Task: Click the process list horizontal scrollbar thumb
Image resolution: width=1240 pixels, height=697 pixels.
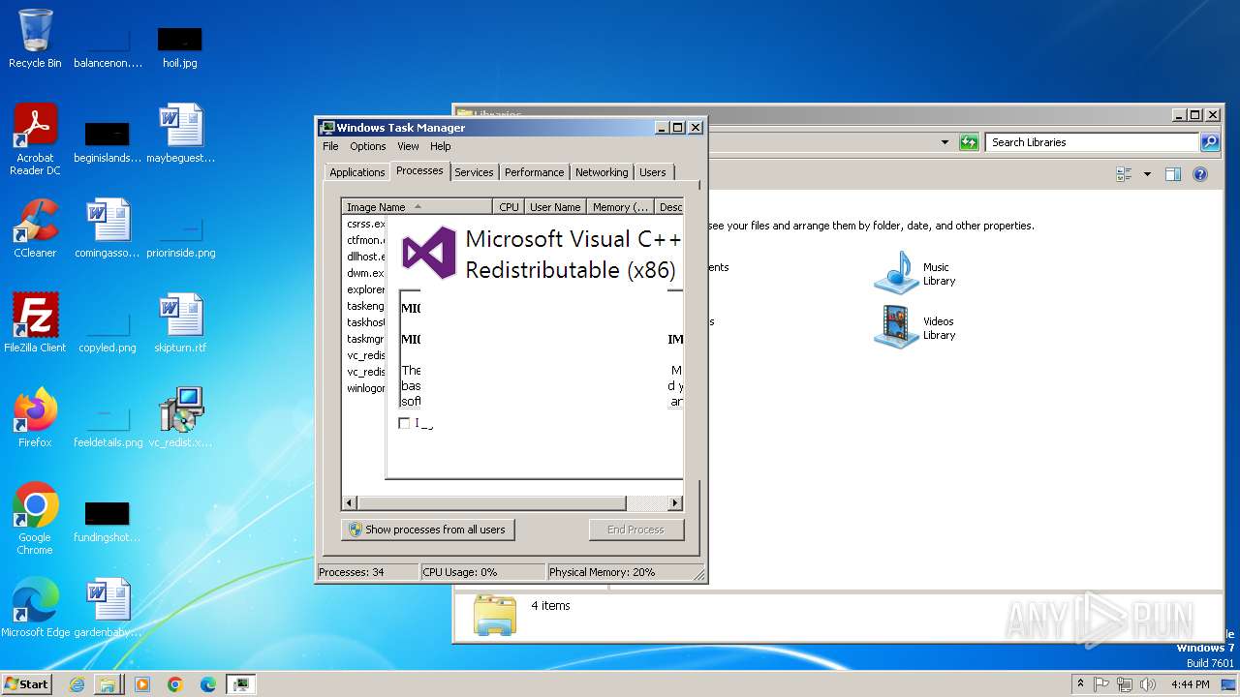Action: click(491, 502)
